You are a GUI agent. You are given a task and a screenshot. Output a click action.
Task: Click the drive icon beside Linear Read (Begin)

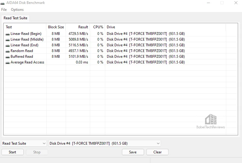point(7,34)
